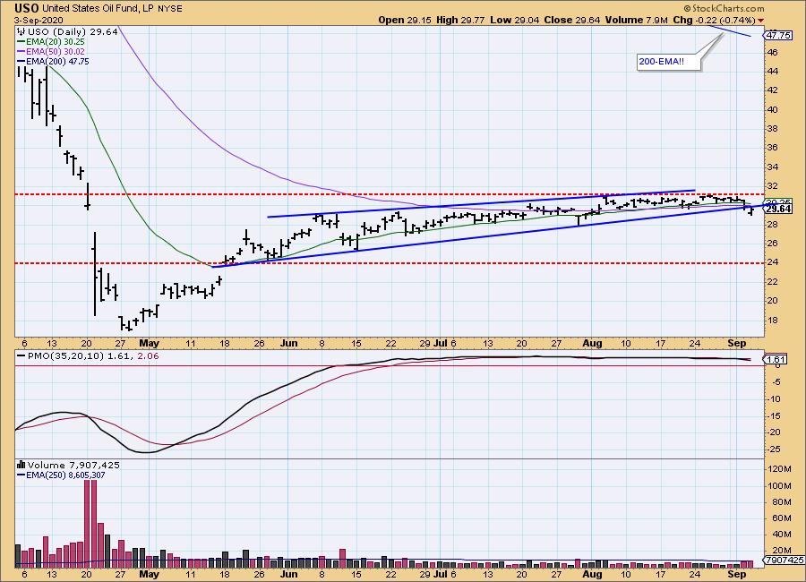Click the Aug label on the price date axis
The width and height of the screenshot is (806, 582).
coord(592,343)
